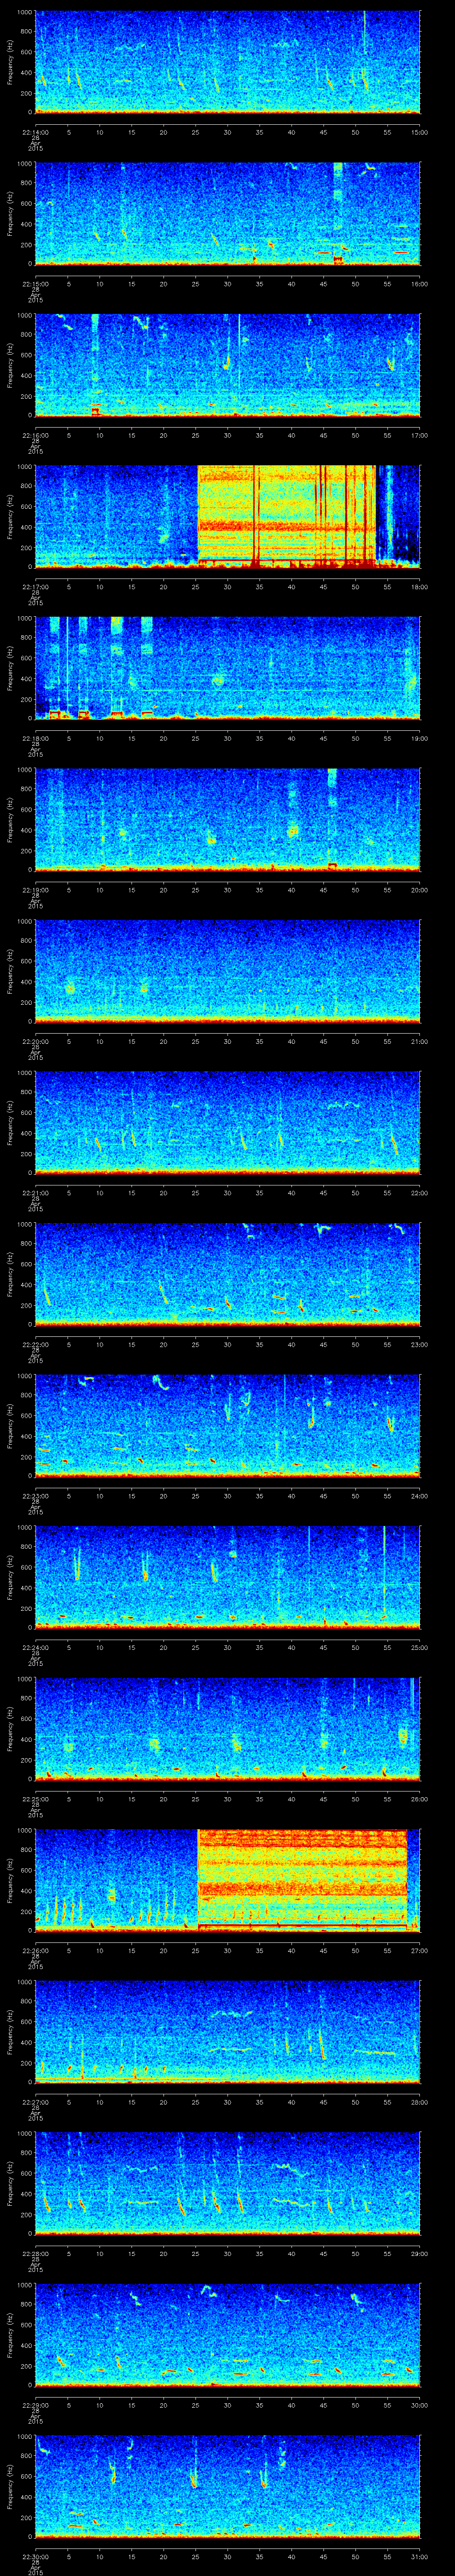Select the "22:27:00" start label

pyautogui.click(x=35, y=2102)
